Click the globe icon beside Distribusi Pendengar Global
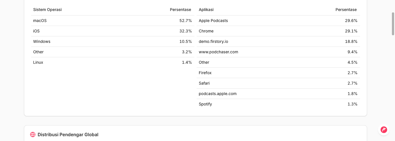The image size is (395, 141). pos(33,135)
